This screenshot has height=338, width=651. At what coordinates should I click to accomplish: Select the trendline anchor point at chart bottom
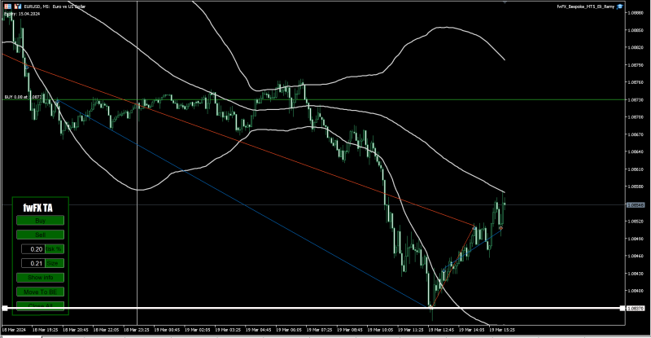pyautogui.click(x=430, y=307)
